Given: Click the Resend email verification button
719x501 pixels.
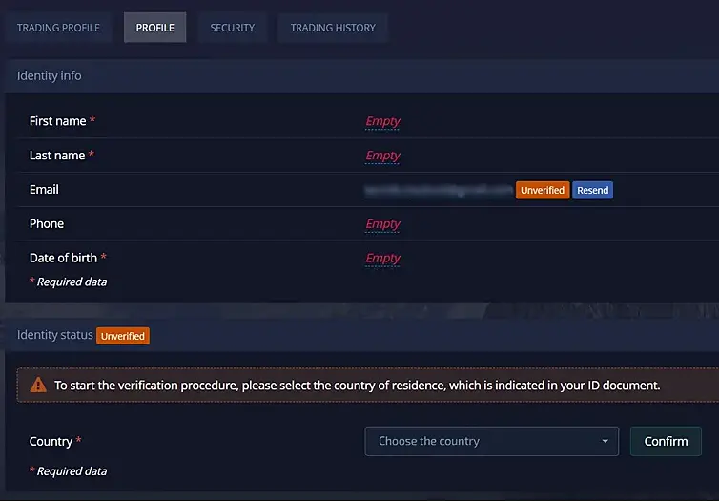Looking at the screenshot, I should coord(592,190).
